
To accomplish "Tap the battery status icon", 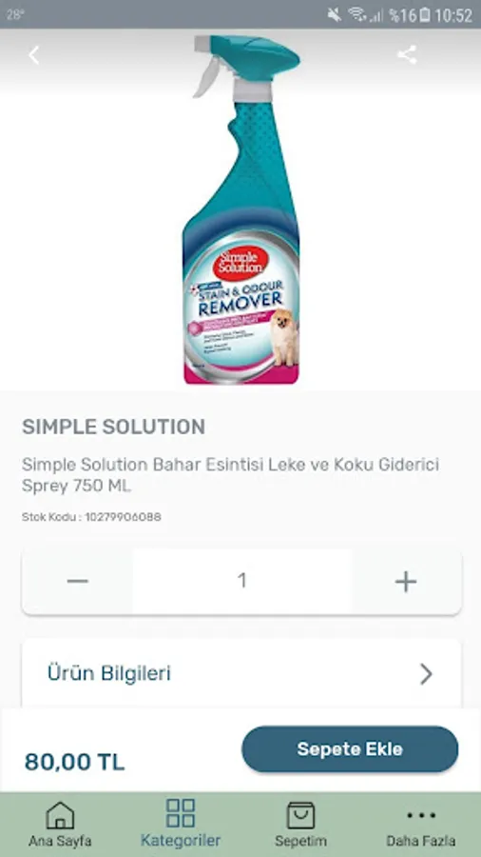I will click(424, 14).
